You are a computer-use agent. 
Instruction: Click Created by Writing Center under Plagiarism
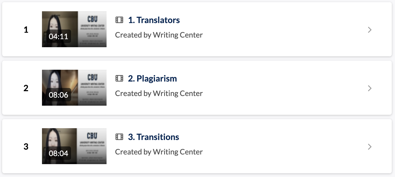[x=159, y=93]
